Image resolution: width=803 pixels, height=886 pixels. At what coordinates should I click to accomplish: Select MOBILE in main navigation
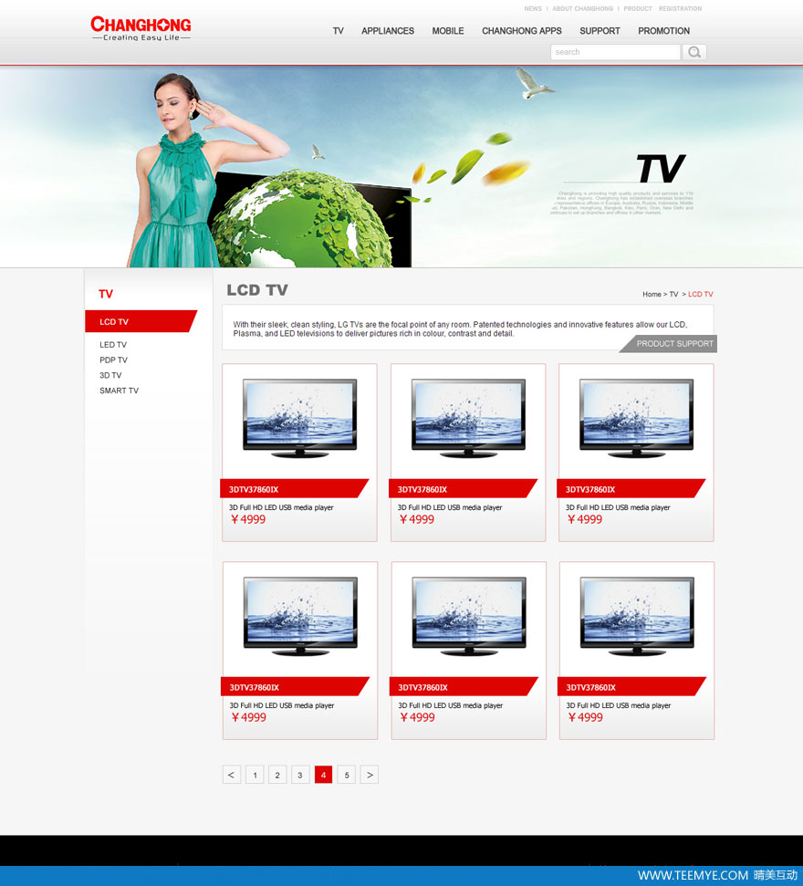[x=447, y=30]
